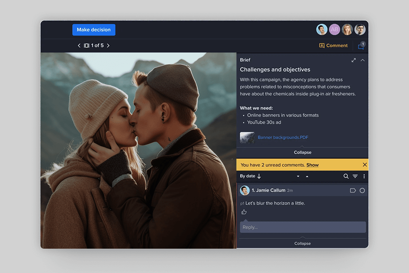Click the last reviewer avatar in header
The width and height of the screenshot is (409, 273).
pos(360,29)
